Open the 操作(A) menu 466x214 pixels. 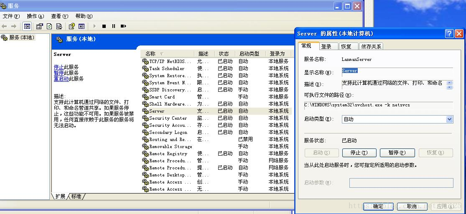pyautogui.click(x=36, y=16)
